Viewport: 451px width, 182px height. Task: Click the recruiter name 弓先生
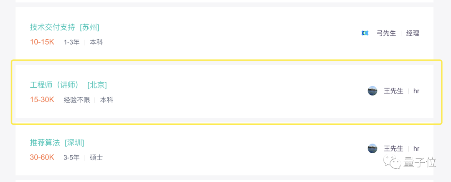coord(386,33)
